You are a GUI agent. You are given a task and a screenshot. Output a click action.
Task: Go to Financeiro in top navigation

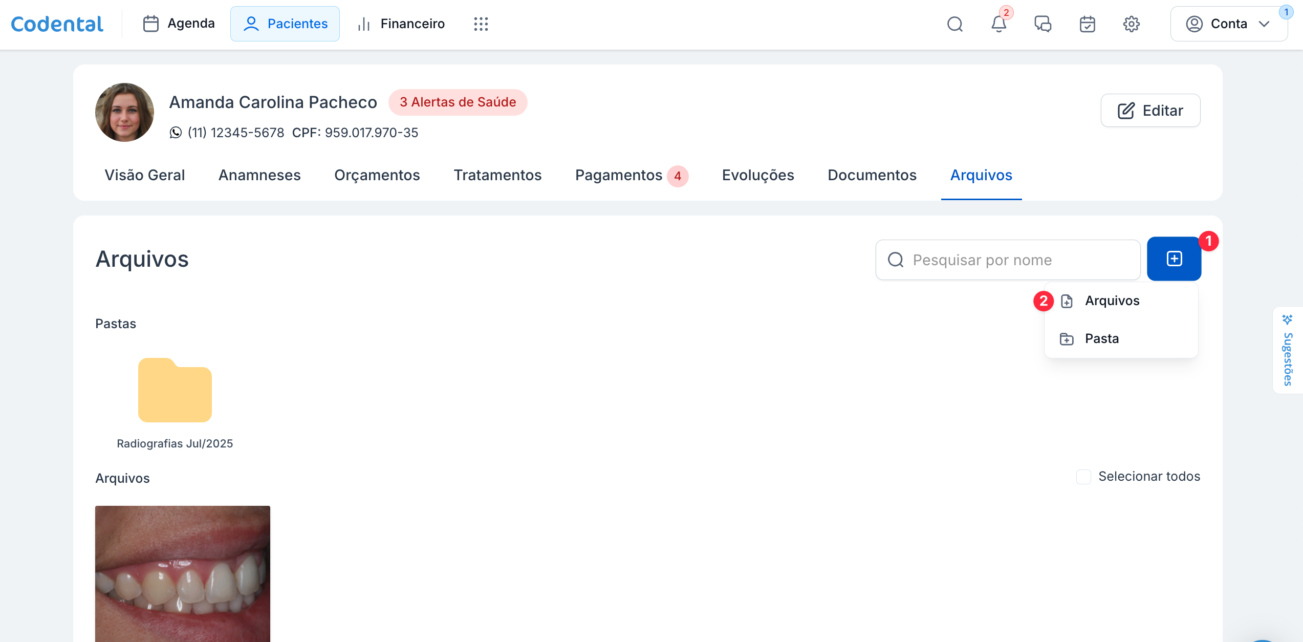[x=402, y=24]
